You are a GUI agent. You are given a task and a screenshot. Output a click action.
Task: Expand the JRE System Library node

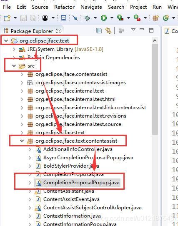(x=14, y=49)
